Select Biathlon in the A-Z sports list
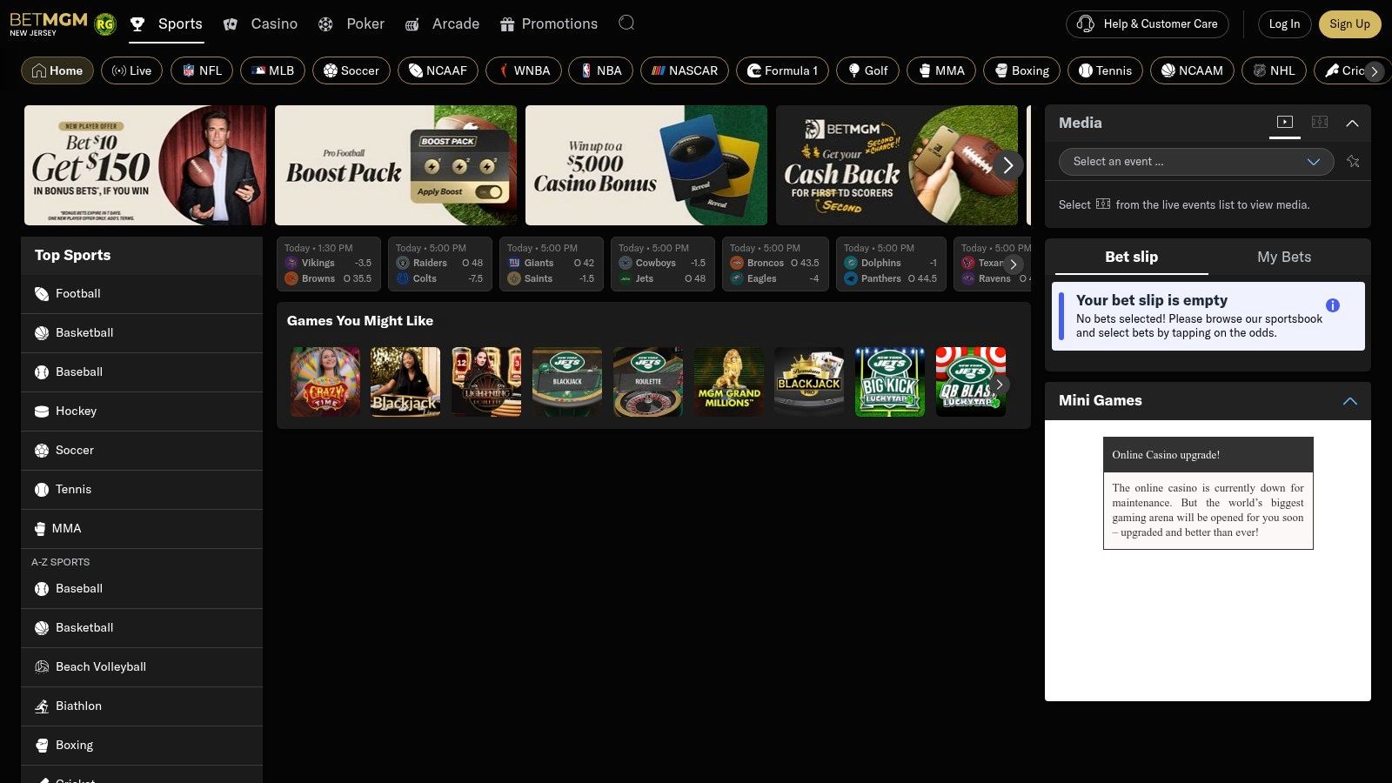 click(x=78, y=706)
